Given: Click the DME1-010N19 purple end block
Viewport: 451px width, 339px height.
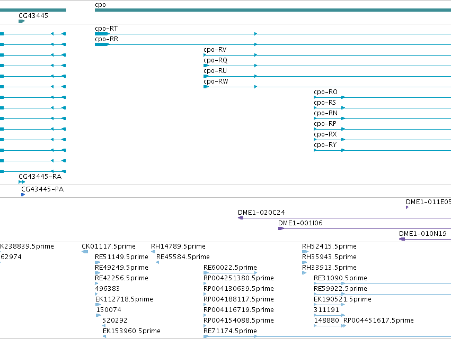Looking at the screenshot, I should 402,239.
